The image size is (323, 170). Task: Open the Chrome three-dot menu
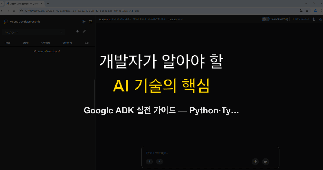(321, 11)
